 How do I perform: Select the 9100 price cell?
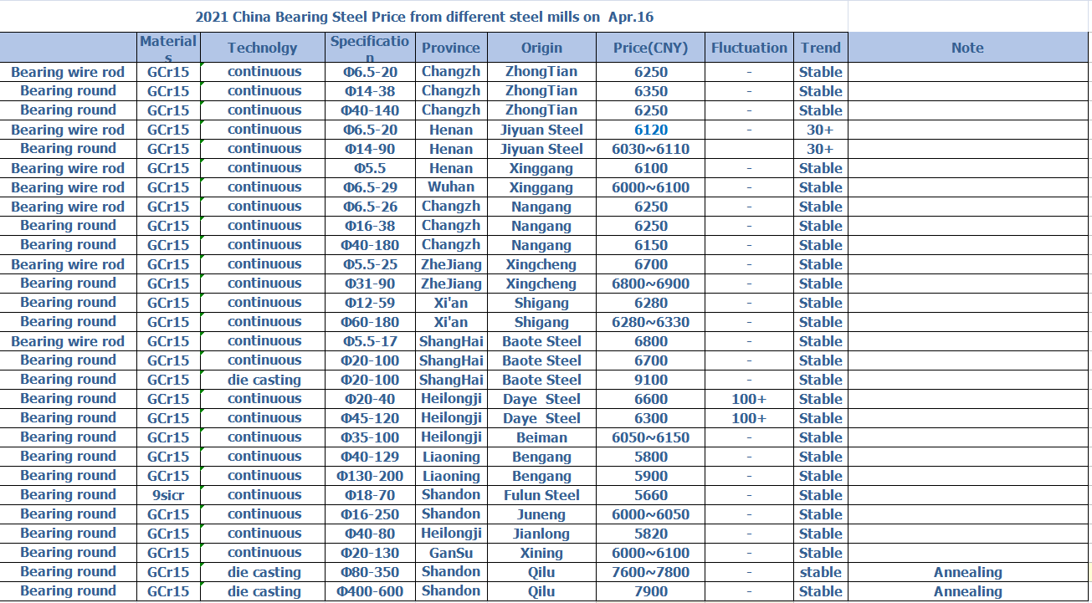click(650, 380)
